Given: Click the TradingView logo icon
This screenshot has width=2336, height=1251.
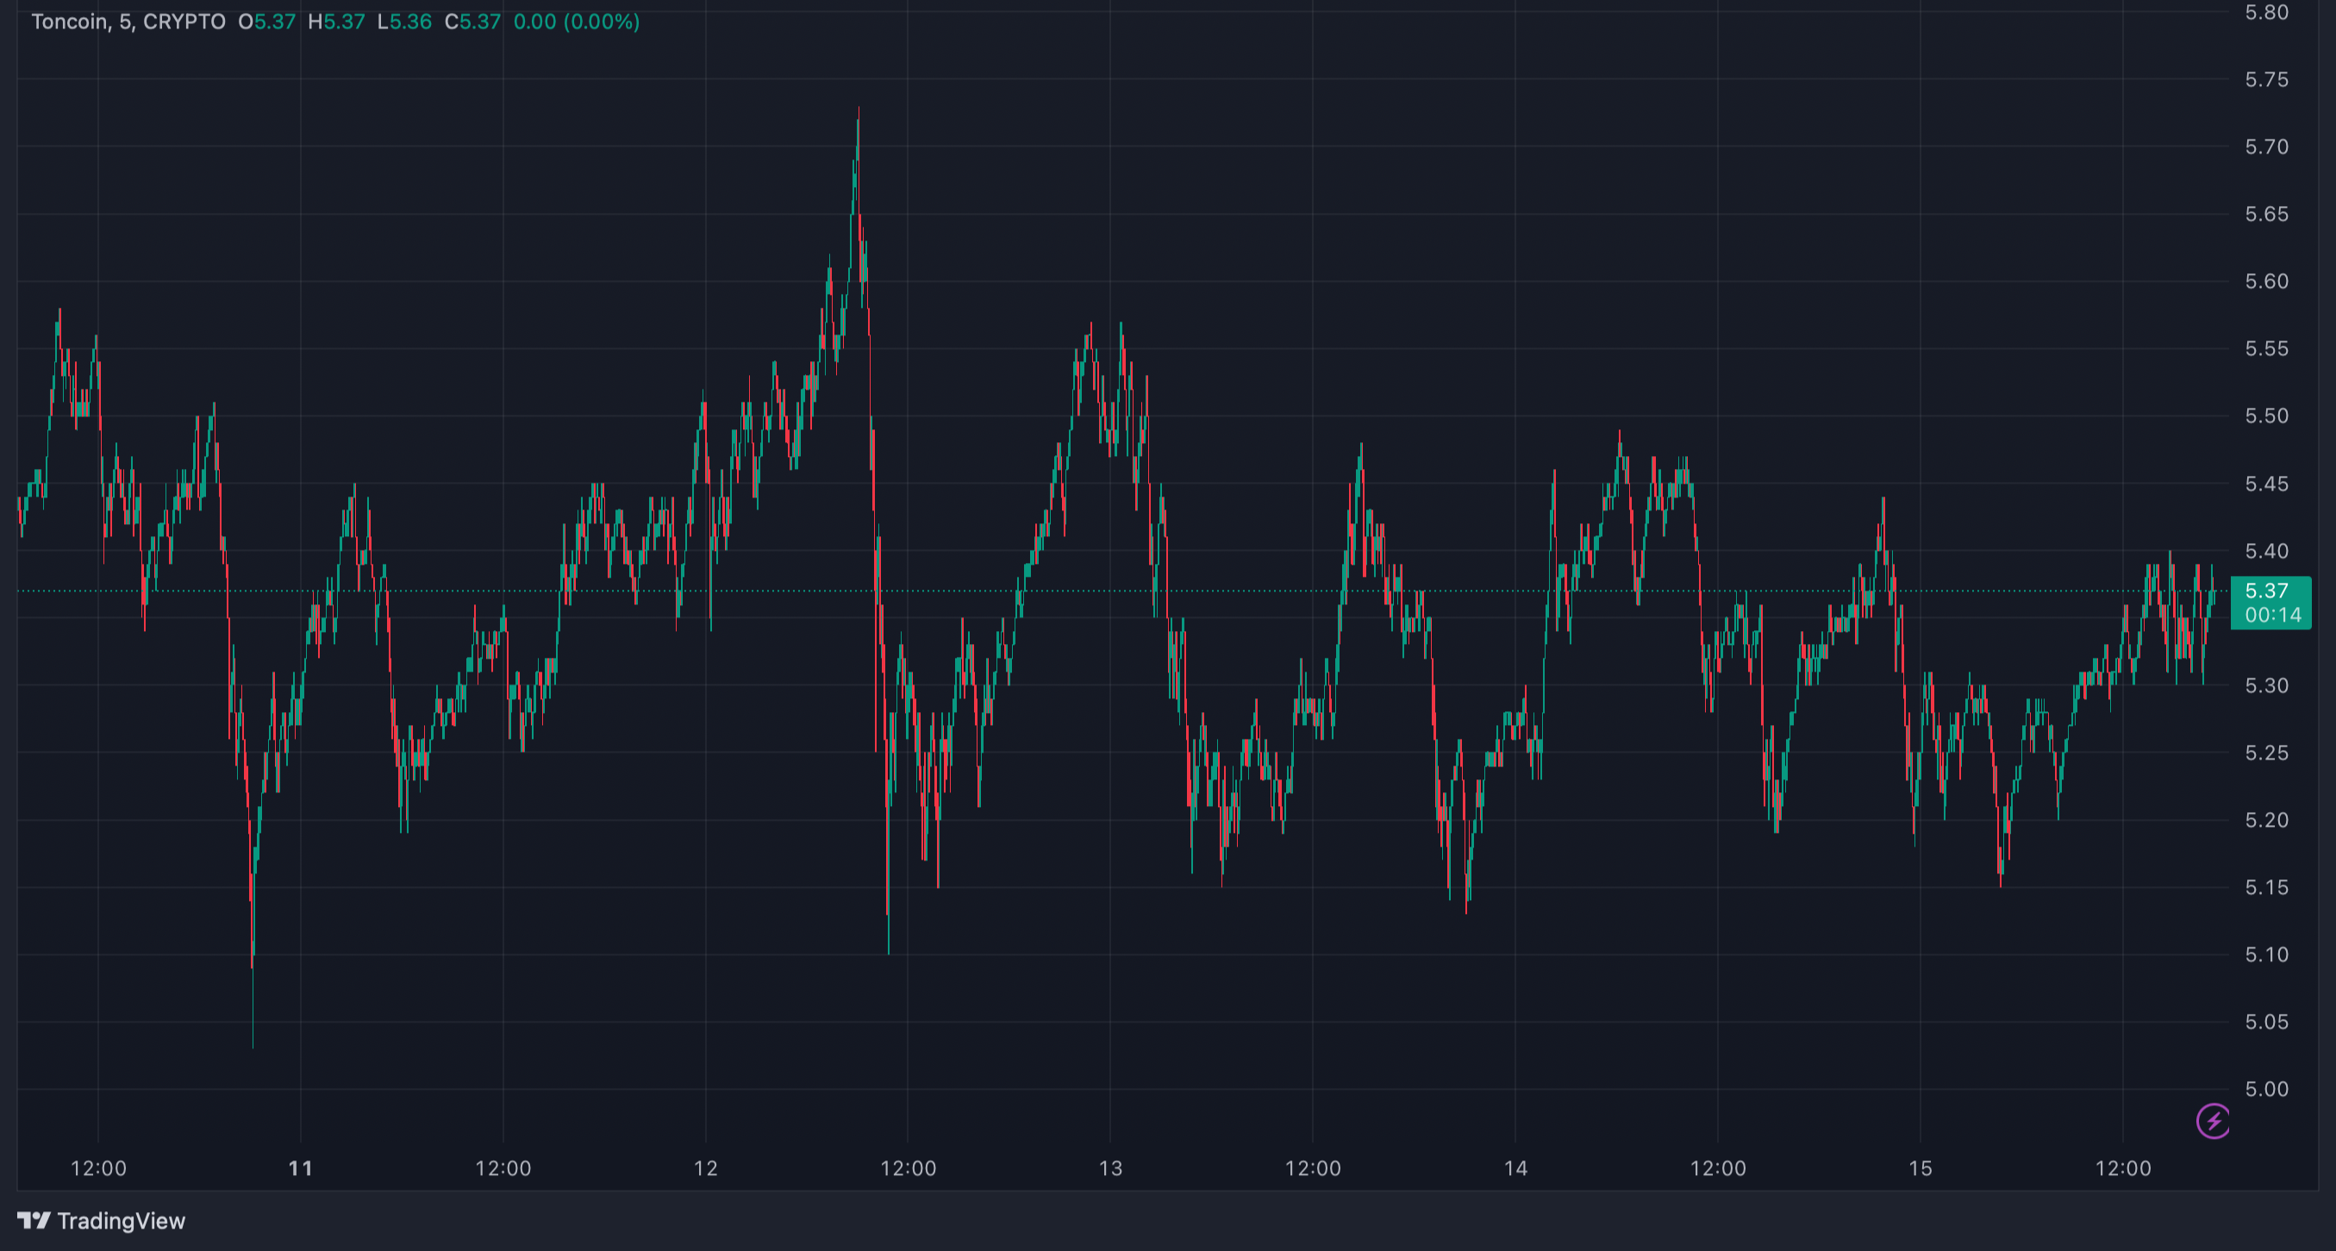Looking at the screenshot, I should [34, 1220].
